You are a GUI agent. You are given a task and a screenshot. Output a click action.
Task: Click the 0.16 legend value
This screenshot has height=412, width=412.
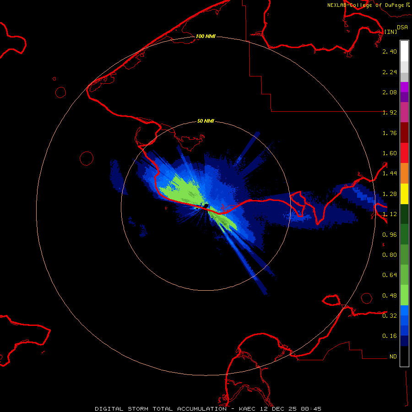[390, 336]
